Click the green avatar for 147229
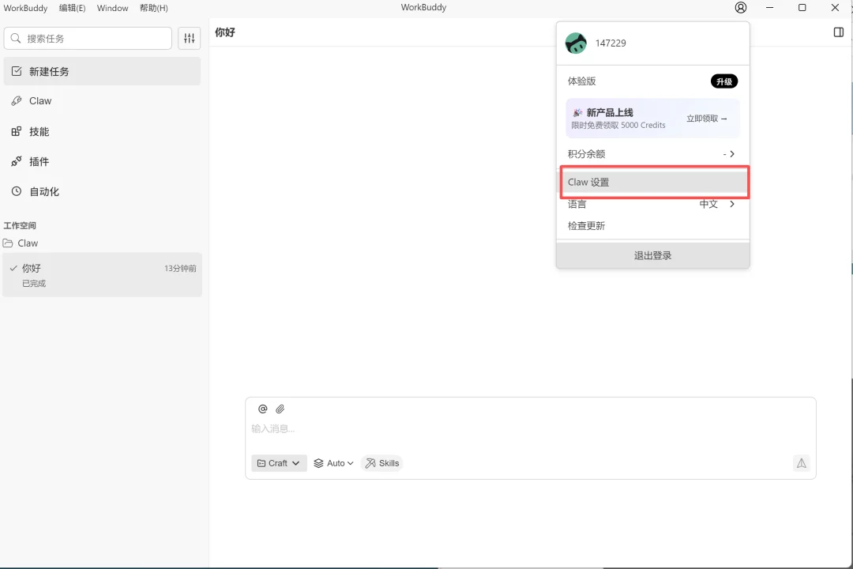This screenshot has width=853, height=569. pyautogui.click(x=576, y=43)
